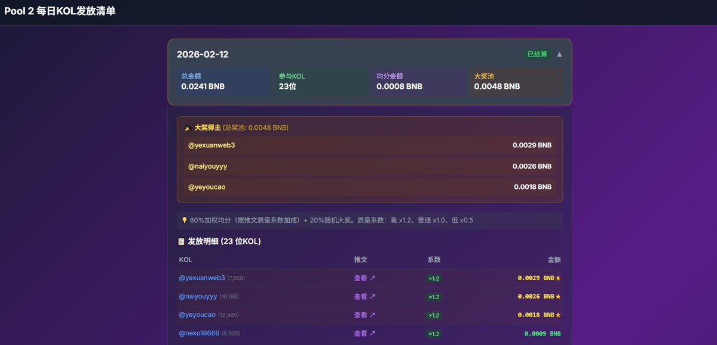The width and height of the screenshot is (717, 345).
Task: Click the 发放明细 (23 位KOL) heading
Action: coord(224,241)
